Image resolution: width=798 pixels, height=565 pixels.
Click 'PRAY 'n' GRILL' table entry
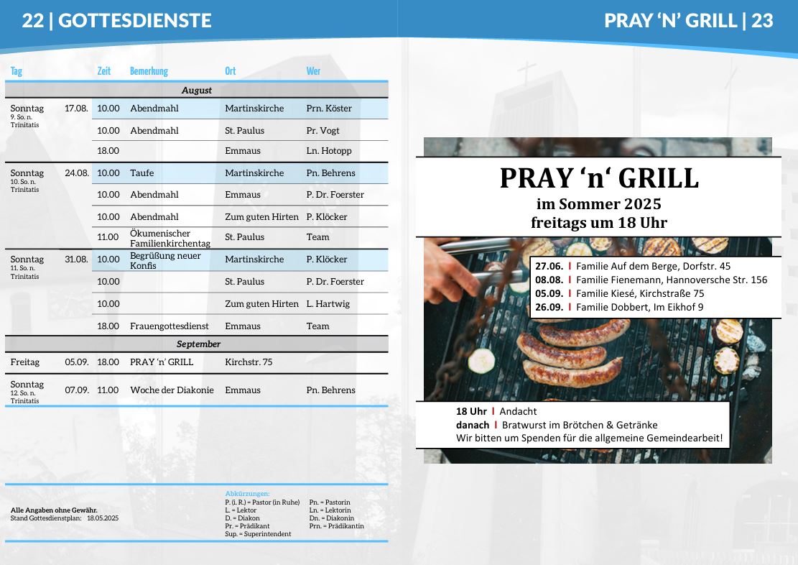(x=162, y=362)
